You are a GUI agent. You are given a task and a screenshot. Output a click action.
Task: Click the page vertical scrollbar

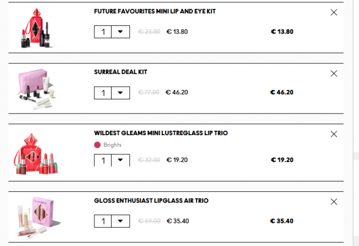click(x=356, y=110)
